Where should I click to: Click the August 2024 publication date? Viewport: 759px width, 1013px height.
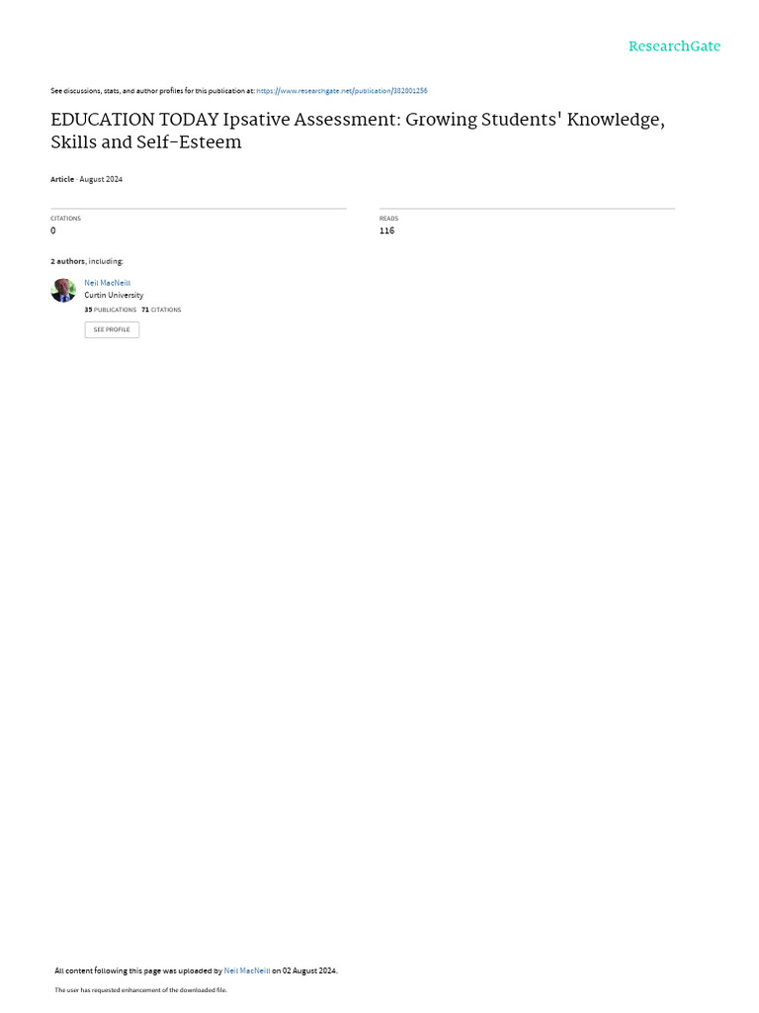pos(101,180)
